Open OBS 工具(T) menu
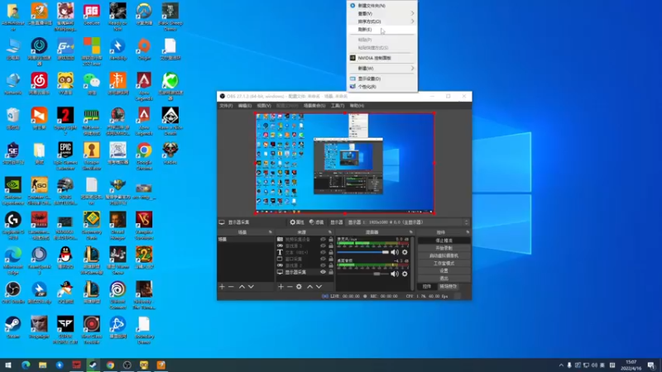Screen dimensions: 662x372 point(338,106)
